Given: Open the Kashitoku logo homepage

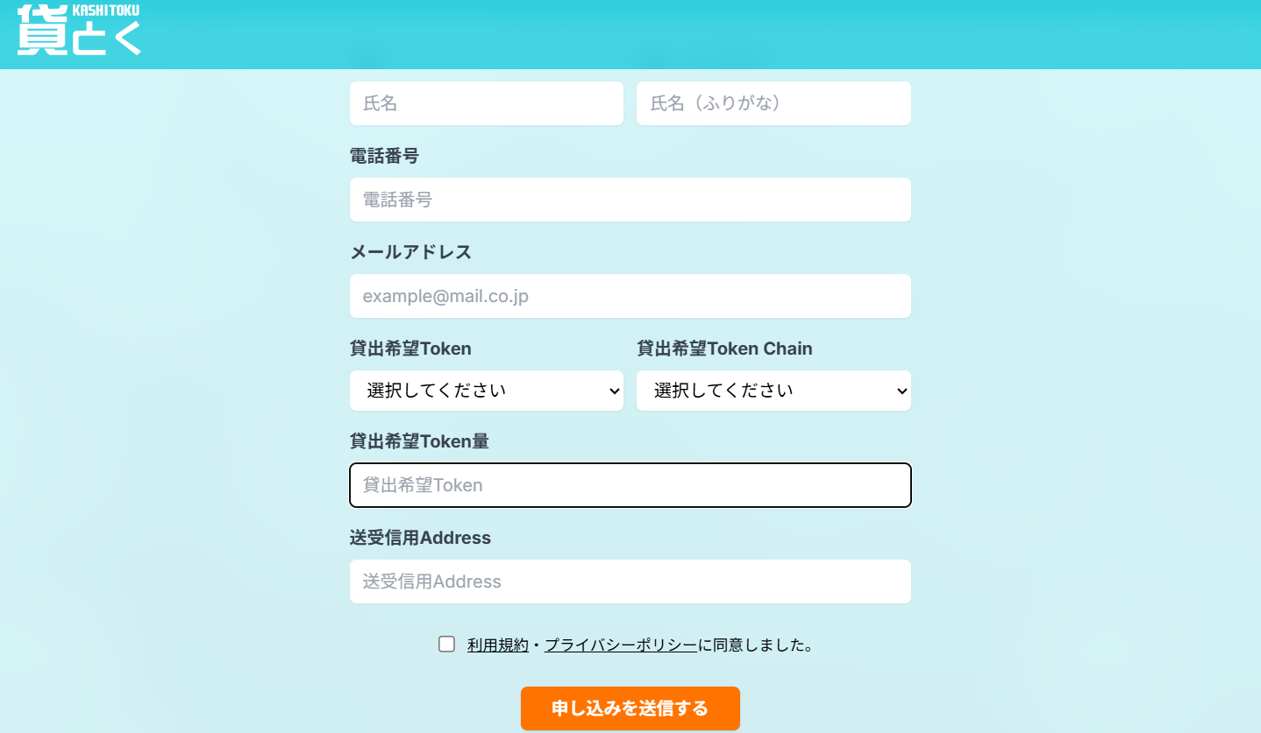Looking at the screenshot, I should click(79, 30).
